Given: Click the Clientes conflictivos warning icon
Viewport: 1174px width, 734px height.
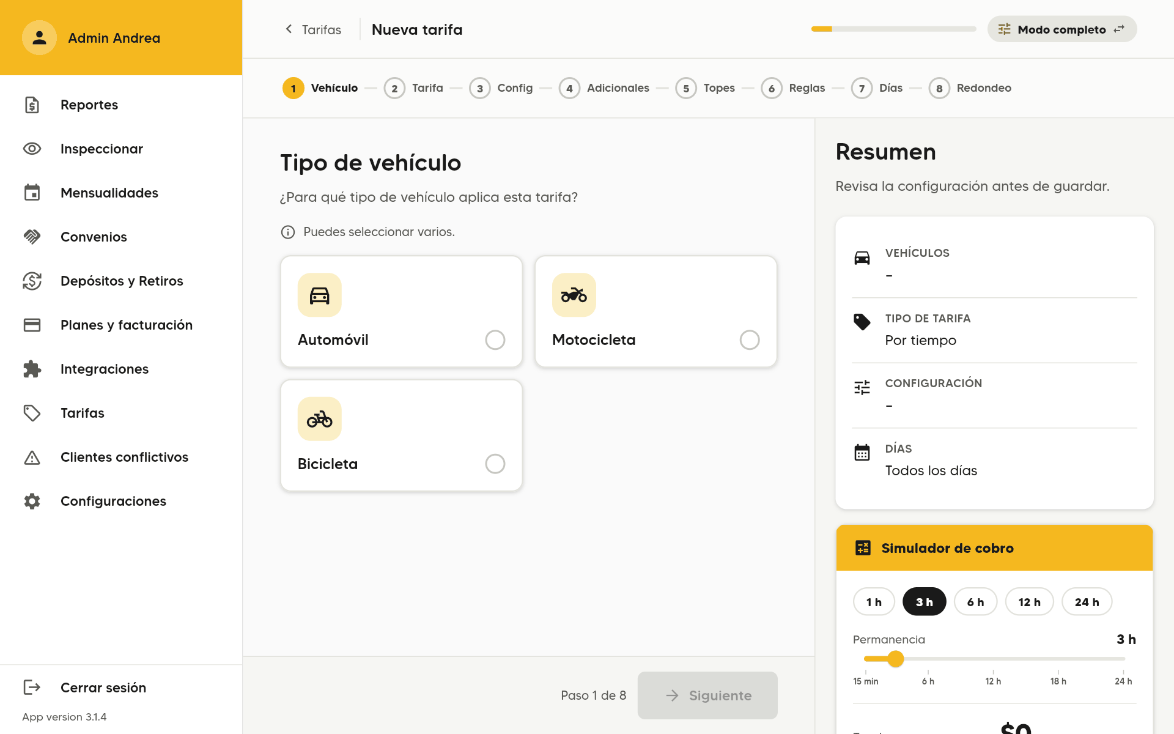Looking at the screenshot, I should point(32,457).
